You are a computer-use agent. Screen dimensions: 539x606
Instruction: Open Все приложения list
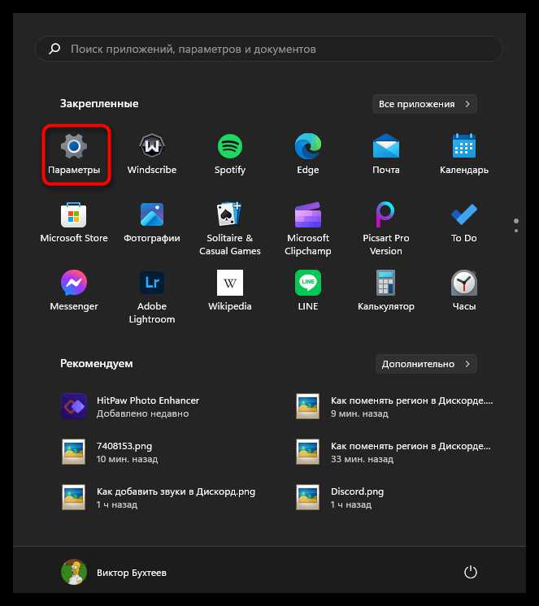click(424, 104)
